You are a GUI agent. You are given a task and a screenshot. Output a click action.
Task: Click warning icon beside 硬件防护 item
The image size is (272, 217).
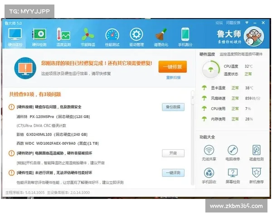pyautogui.click(x=11, y=153)
